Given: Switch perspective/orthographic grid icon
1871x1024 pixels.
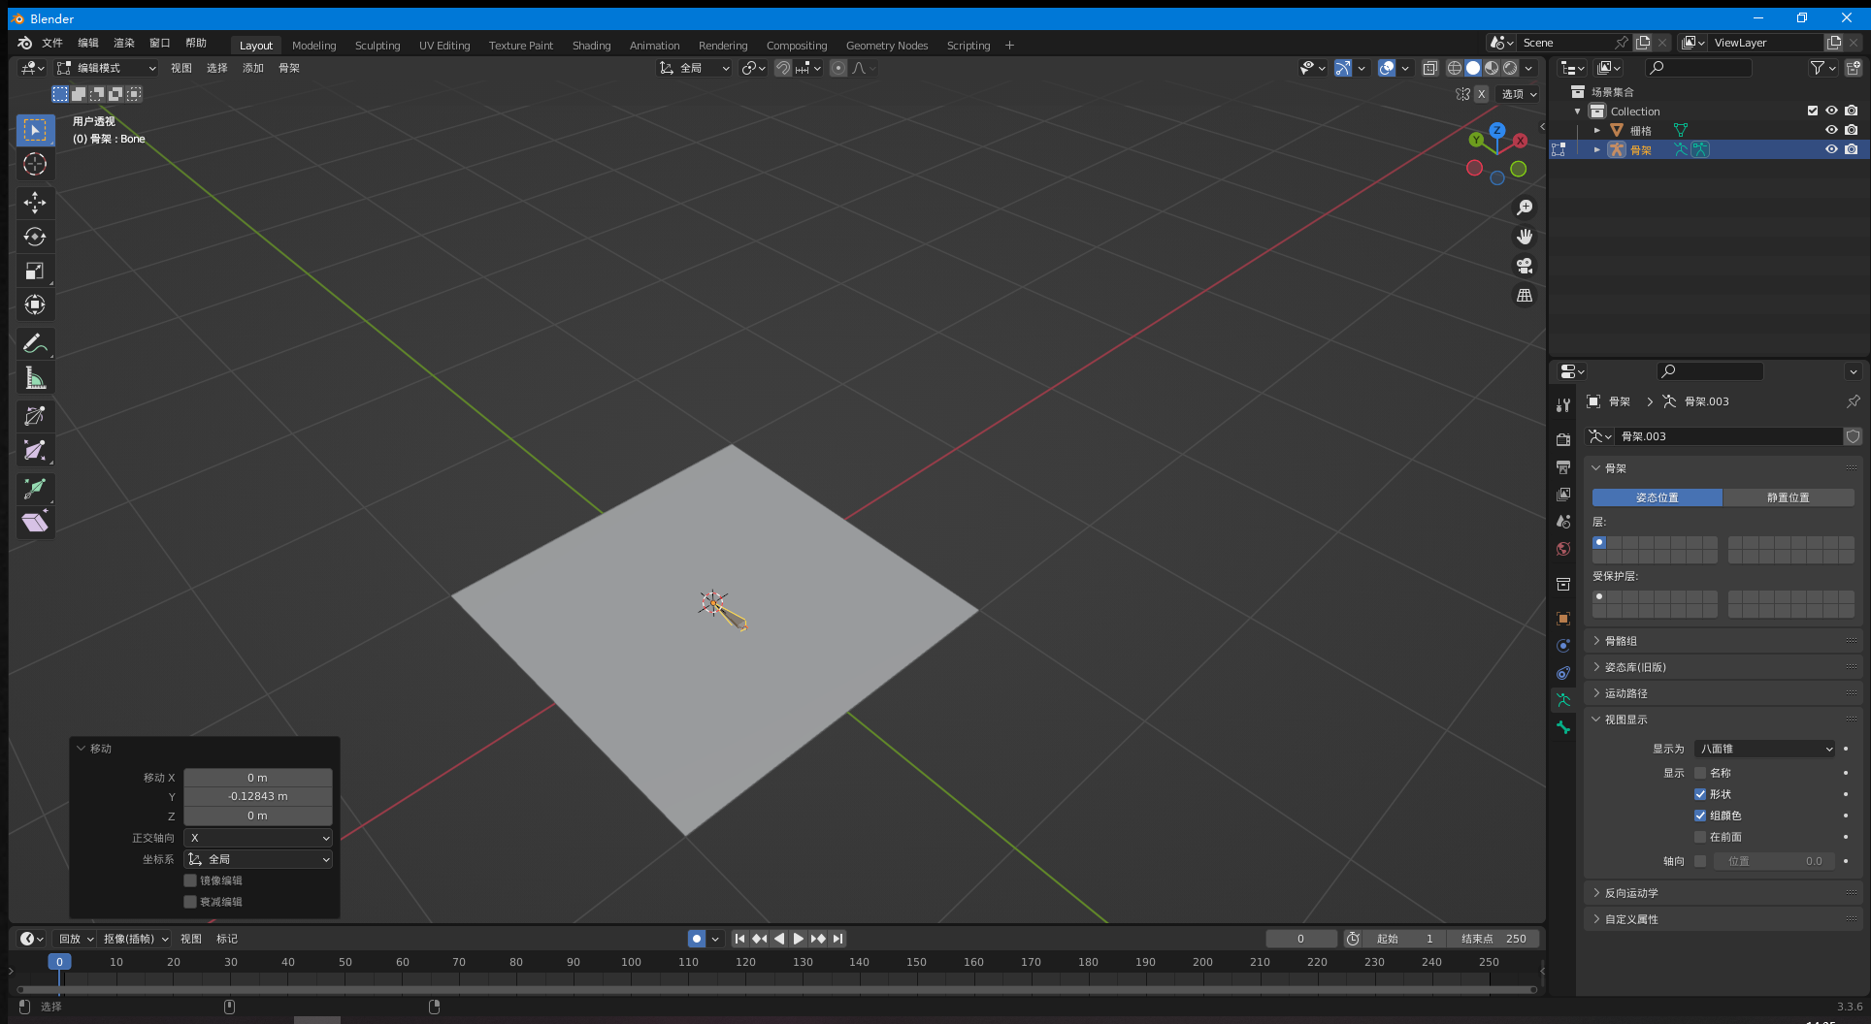Looking at the screenshot, I should point(1525,295).
